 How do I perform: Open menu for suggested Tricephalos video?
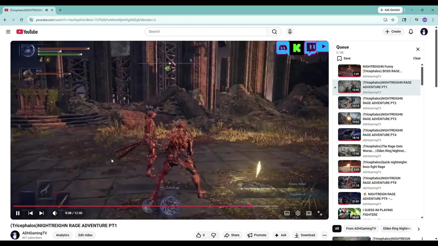[422, 239]
